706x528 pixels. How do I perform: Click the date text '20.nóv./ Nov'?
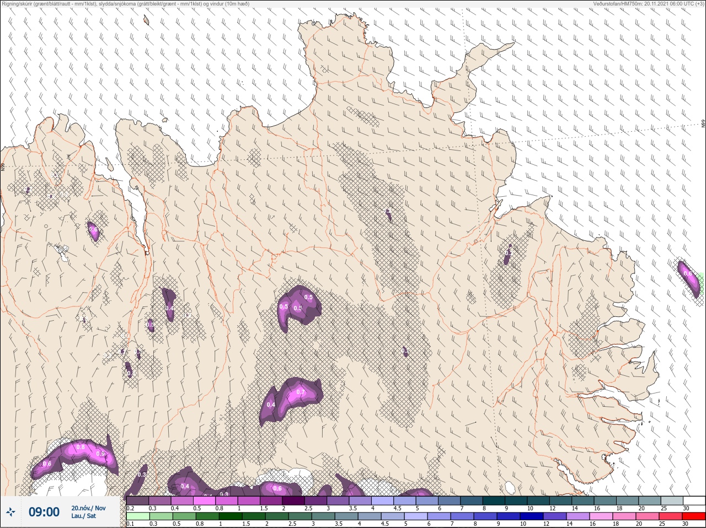tap(88, 508)
